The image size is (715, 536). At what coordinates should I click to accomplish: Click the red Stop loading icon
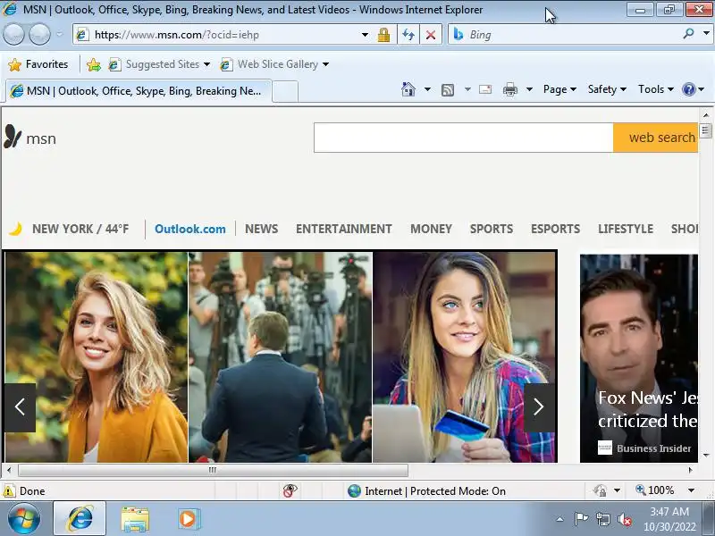pos(430,35)
